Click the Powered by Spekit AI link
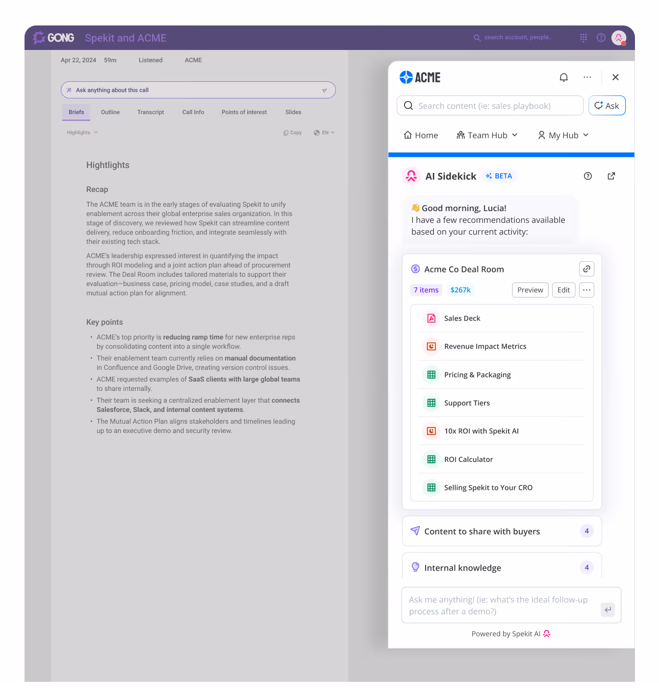Screen dimensions: 659x698 click(511, 634)
